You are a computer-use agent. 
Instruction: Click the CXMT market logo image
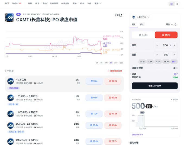point(9,17)
